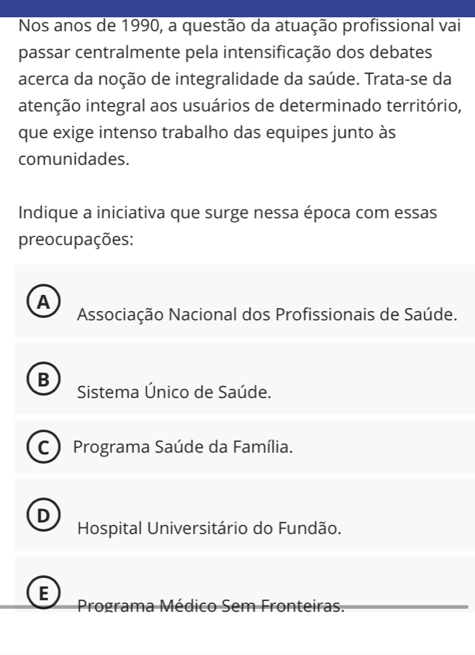Select option E radio circle
475x655 pixels.
[x=45, y=593]
